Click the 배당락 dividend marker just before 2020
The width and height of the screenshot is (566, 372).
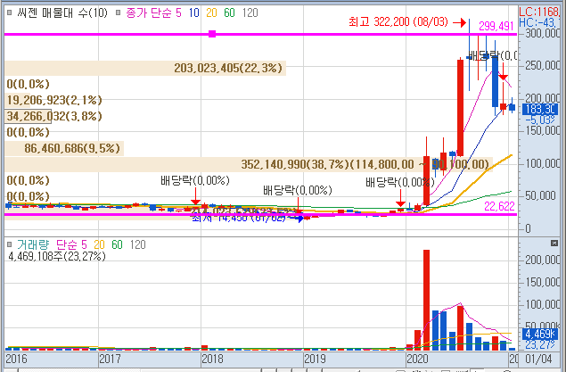[400, 182]
